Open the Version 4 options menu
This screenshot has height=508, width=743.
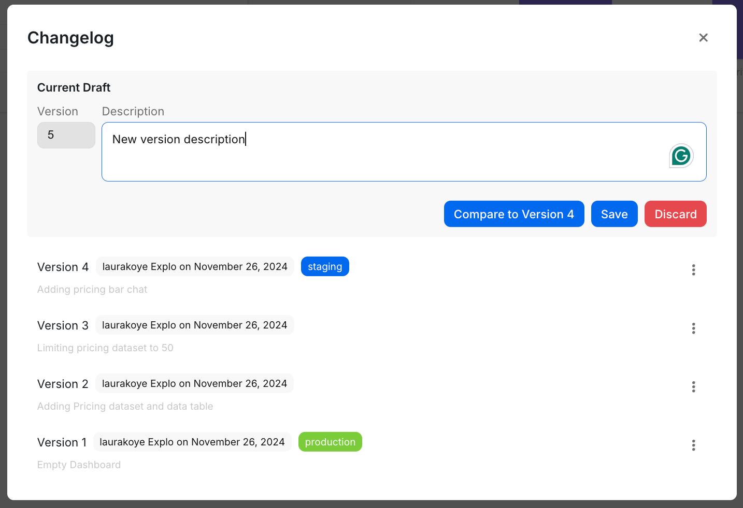[x=693, y=270]
